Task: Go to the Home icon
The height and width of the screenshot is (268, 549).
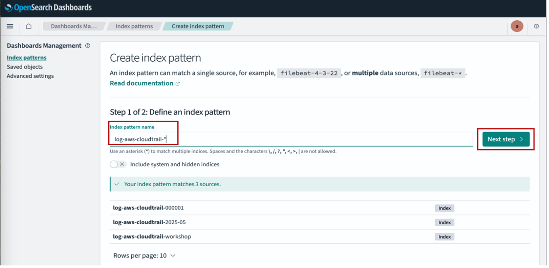Action: pyautogui.click(x=29, y=26)
